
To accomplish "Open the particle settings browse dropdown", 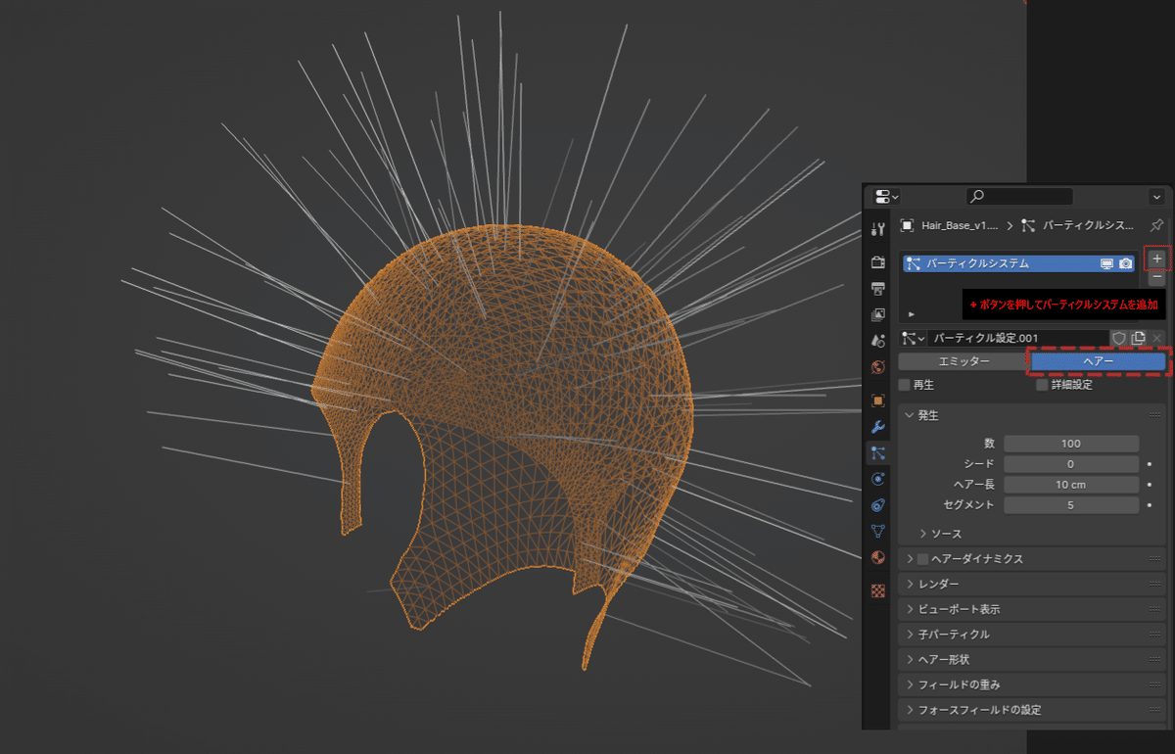I will coord(913,338).
